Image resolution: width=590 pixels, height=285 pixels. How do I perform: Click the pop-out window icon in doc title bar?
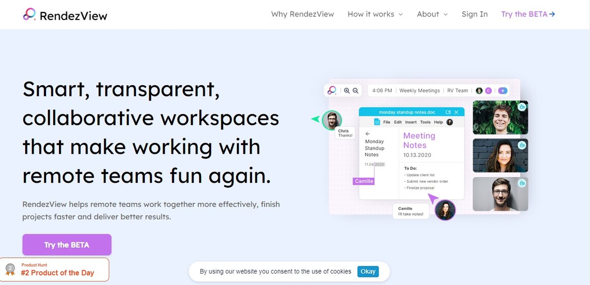click(x=448, y=112)
